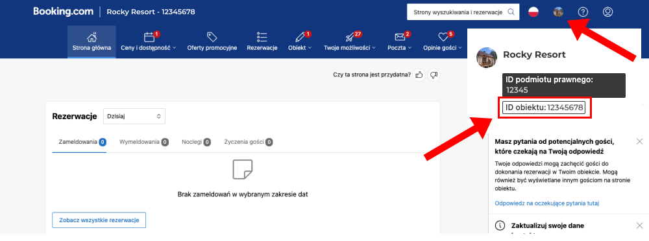The width and height of the screenshot is (649, 241).
Task: Click the envelope icon above Poczta
Action: click(400, 37)
